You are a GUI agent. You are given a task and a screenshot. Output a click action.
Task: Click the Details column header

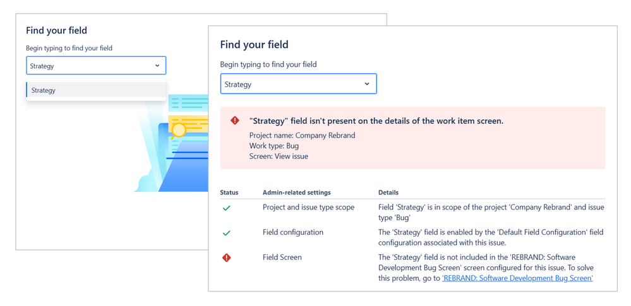[388, 192]
